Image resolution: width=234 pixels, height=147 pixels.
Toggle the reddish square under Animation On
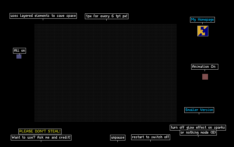(205, 77)
